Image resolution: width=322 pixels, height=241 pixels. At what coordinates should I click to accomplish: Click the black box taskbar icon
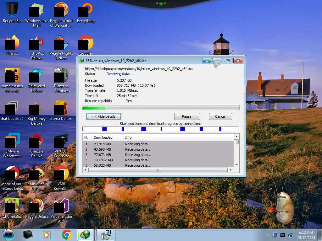(x=28, y=235)
